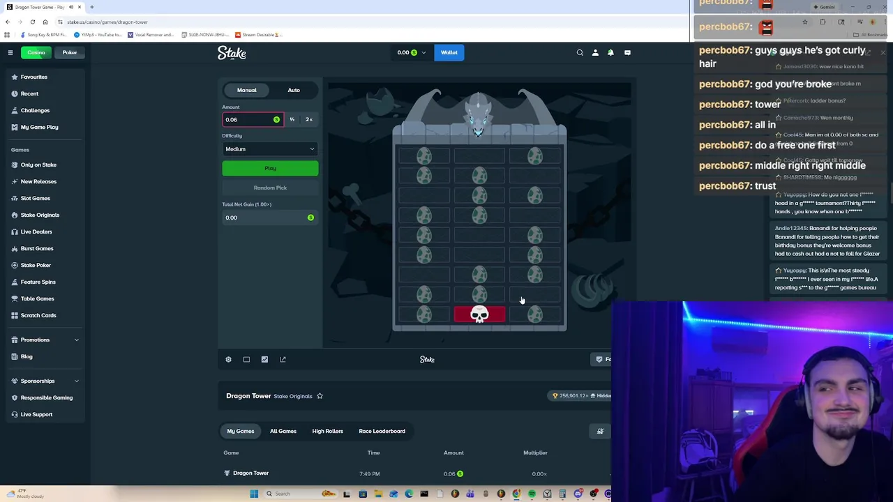
Task: Open Table Games category
Action: [x=37, y=298]
